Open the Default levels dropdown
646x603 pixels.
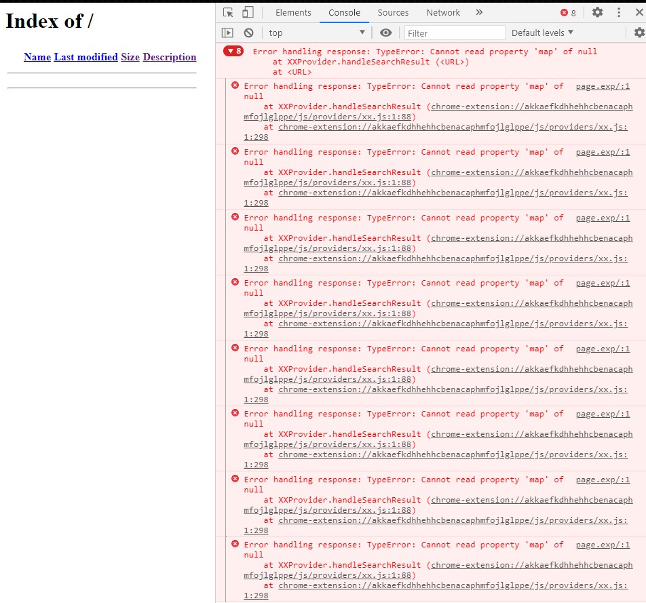point(542,33)
